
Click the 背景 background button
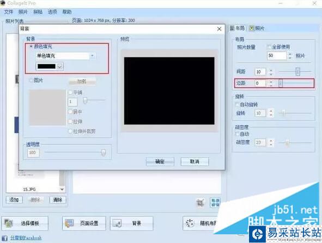point(132,223)
